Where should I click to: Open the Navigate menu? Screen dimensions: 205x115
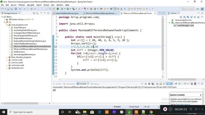31,5
